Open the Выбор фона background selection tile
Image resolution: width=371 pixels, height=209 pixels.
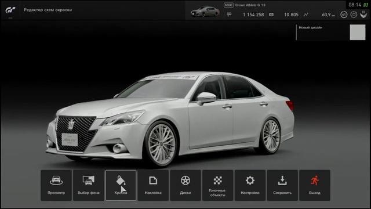(x=89, y=185)
